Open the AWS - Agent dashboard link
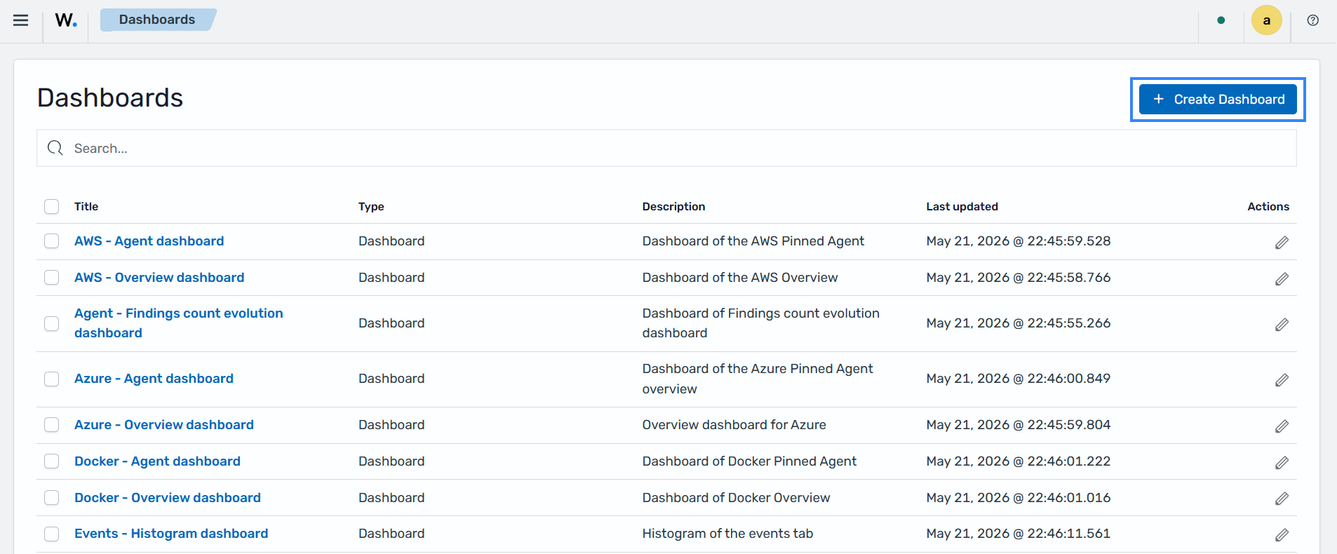 point(149,241)
